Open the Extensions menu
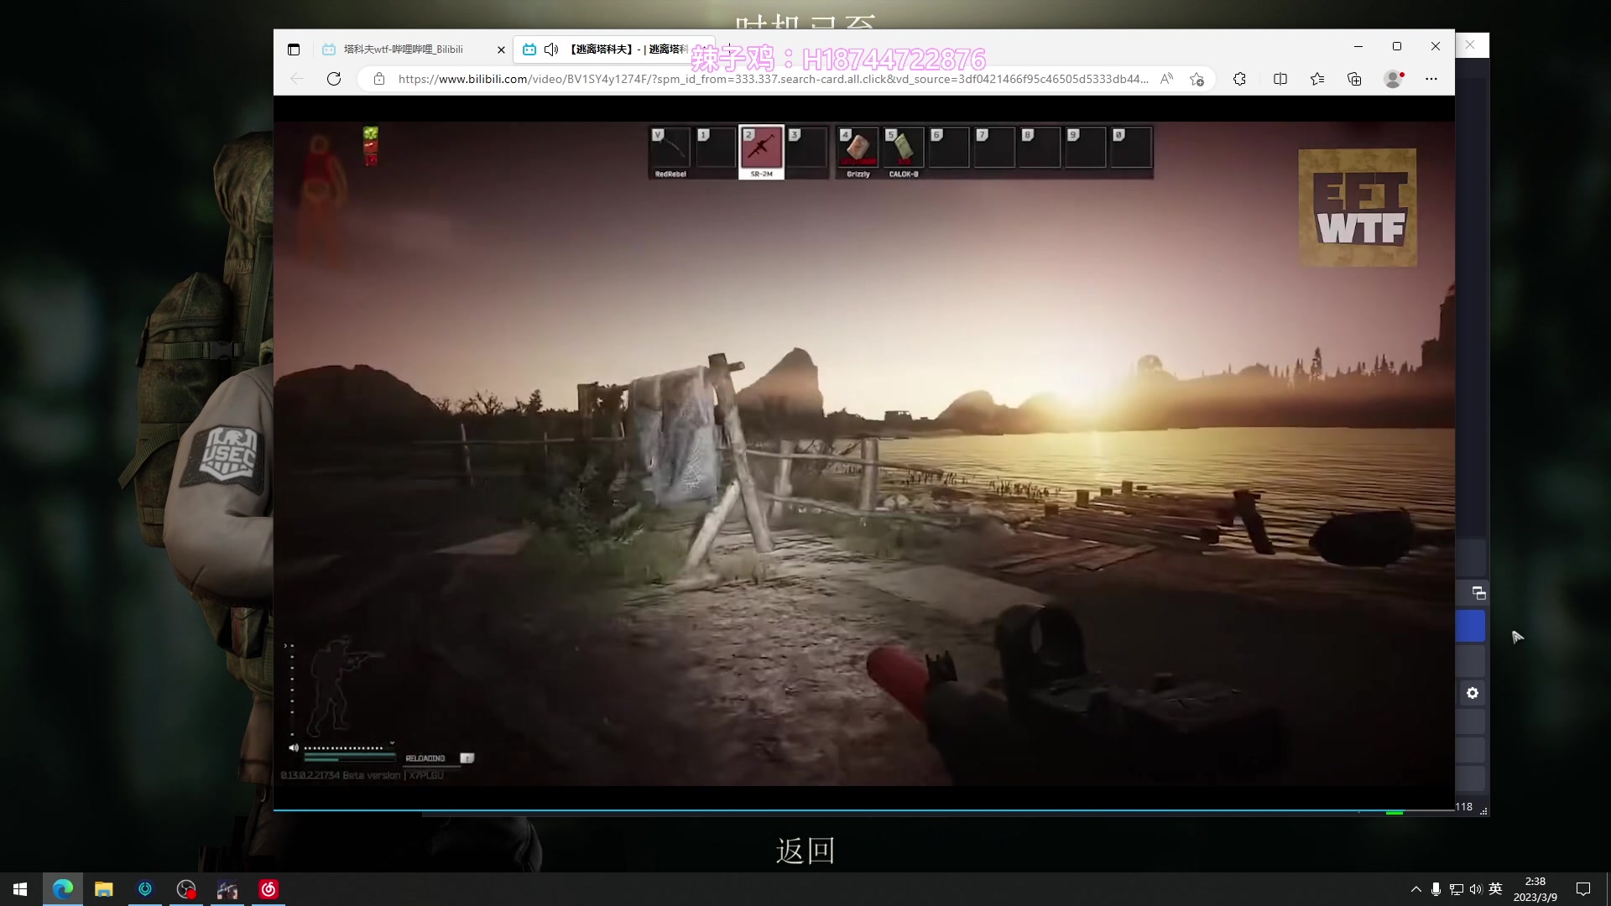 (1239, 79)
